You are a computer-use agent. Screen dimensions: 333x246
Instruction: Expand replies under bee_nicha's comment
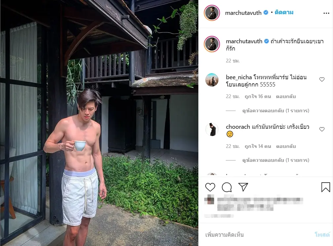[276, 111]
